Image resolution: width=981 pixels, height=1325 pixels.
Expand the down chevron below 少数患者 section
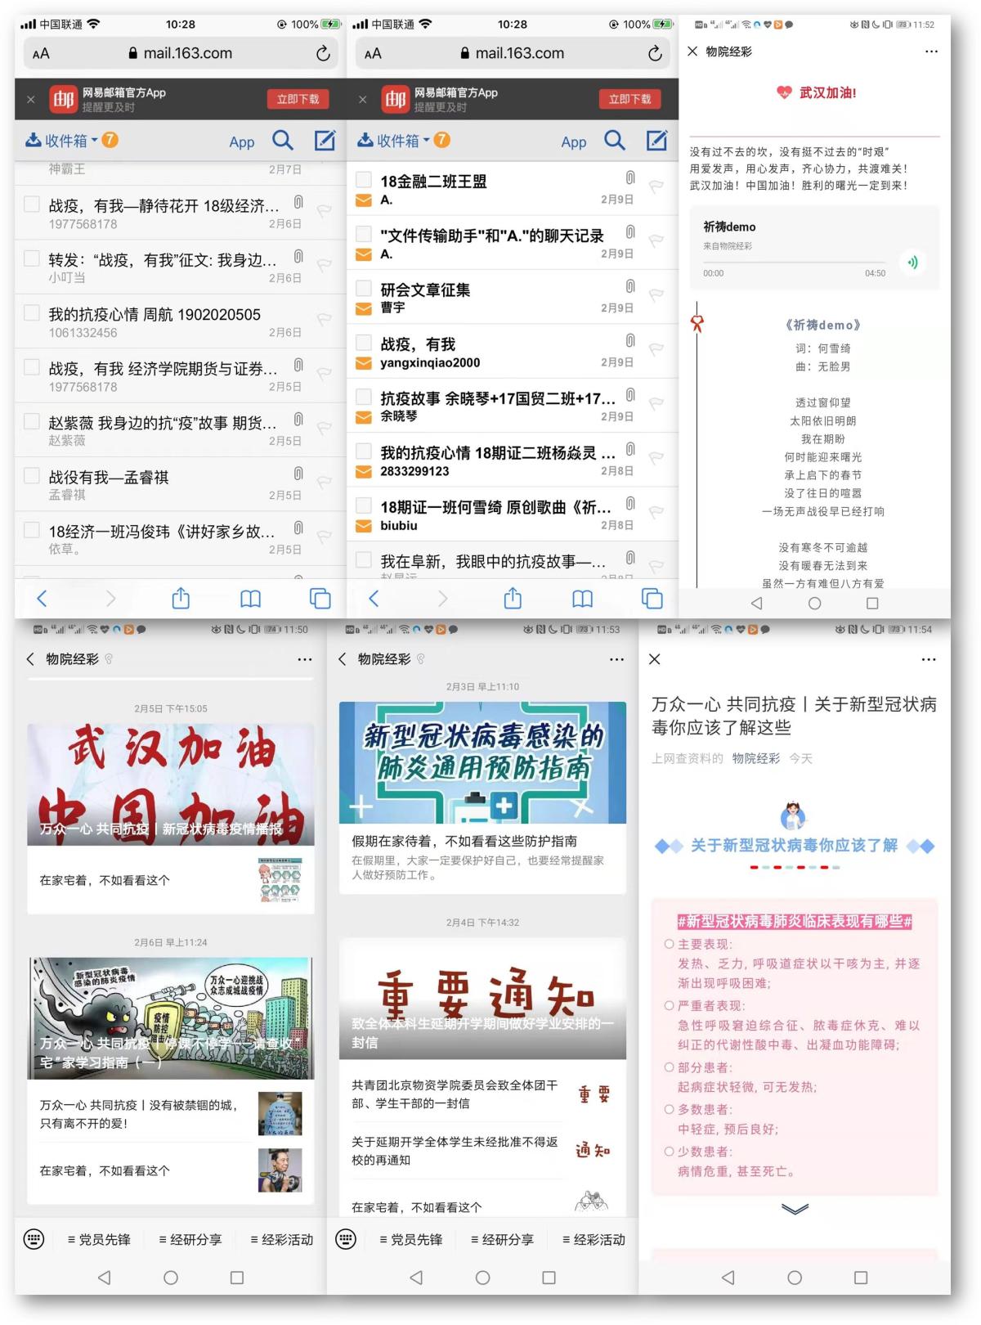795,1209
